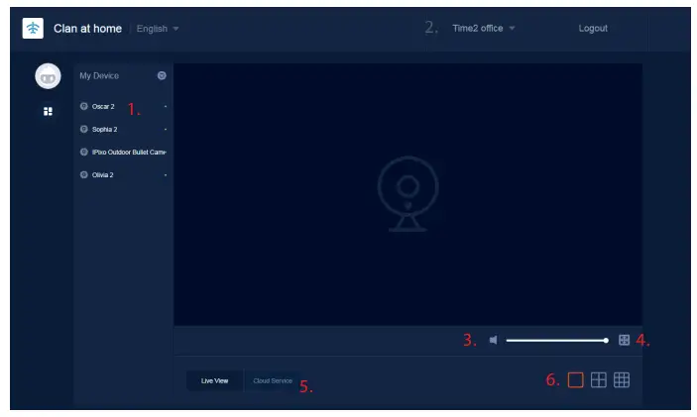Expand the Olivia 2 device options

point(166,175)
